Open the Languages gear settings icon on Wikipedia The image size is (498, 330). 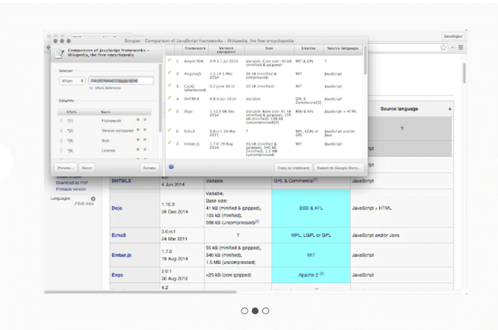[93, 199]
